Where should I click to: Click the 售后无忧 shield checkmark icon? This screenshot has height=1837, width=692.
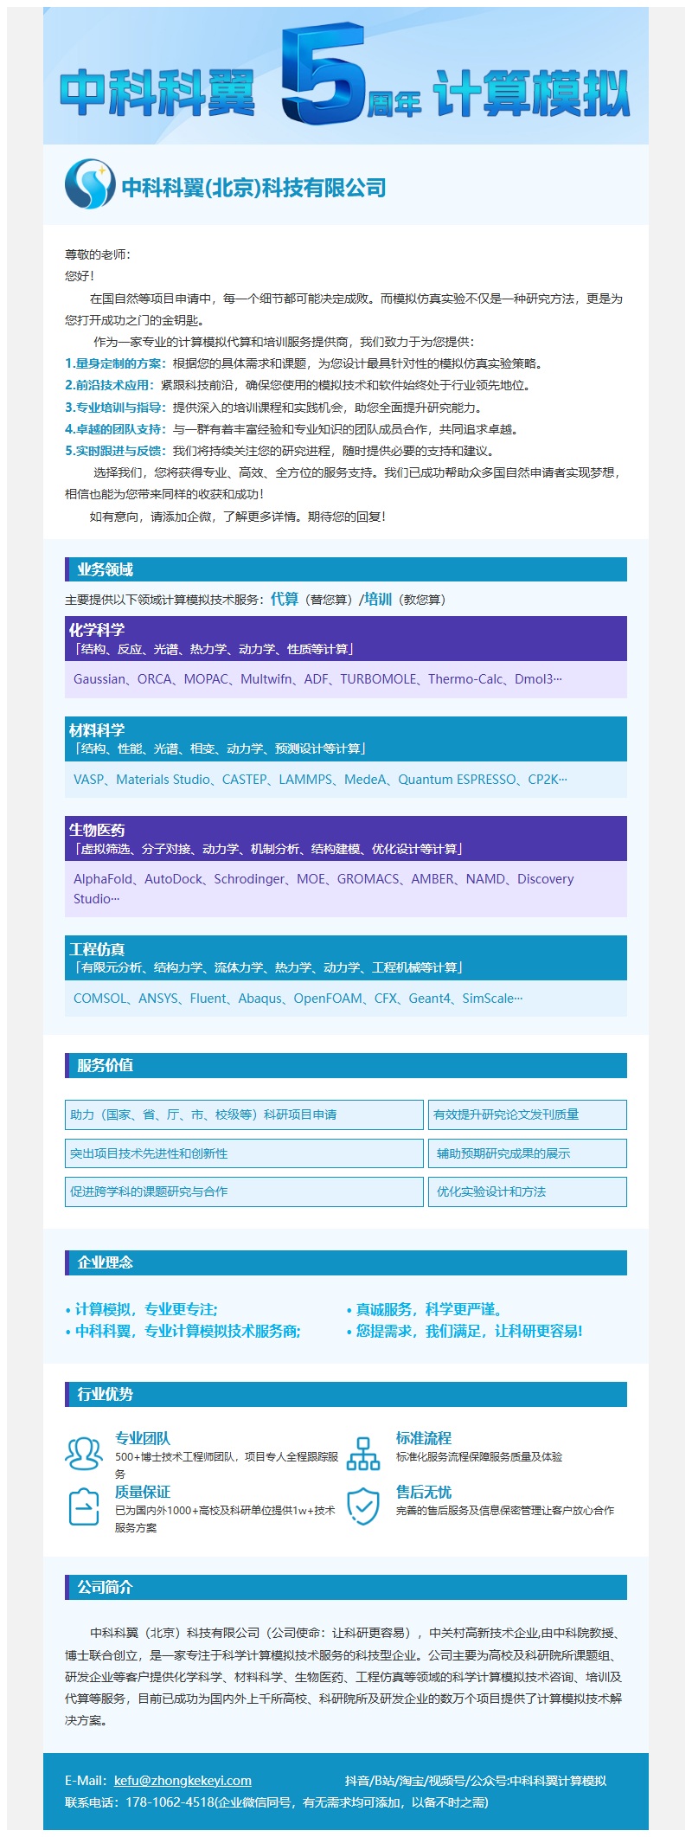point(363,1506)
